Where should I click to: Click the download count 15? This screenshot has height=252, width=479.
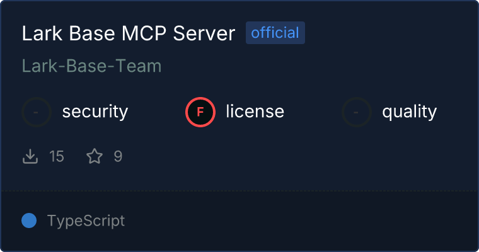point(57,156)
